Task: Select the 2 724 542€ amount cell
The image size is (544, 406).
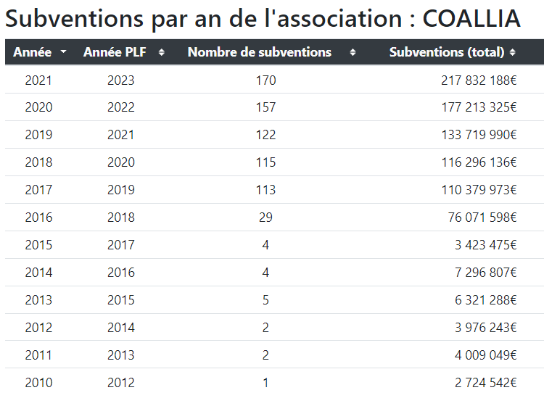Action: [486, 383]
